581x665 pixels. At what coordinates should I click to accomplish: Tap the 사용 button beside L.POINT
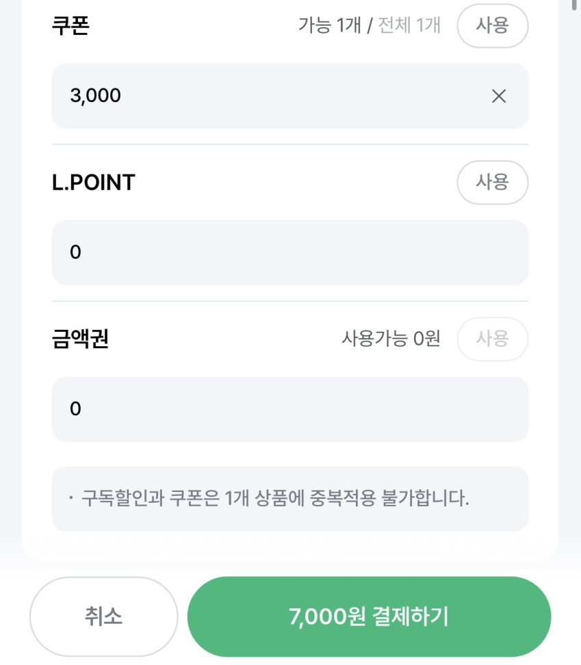coord(492,183)
